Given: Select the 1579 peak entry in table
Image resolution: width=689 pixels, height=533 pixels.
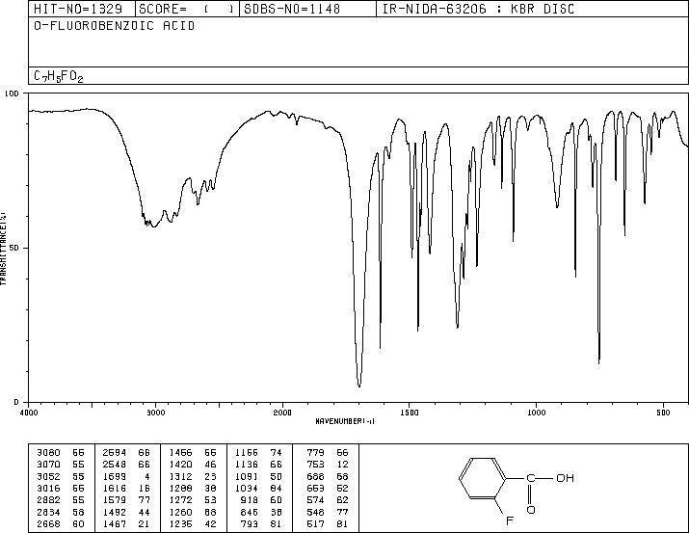Looking at the screenshot, I should click(x=126, y=500).
